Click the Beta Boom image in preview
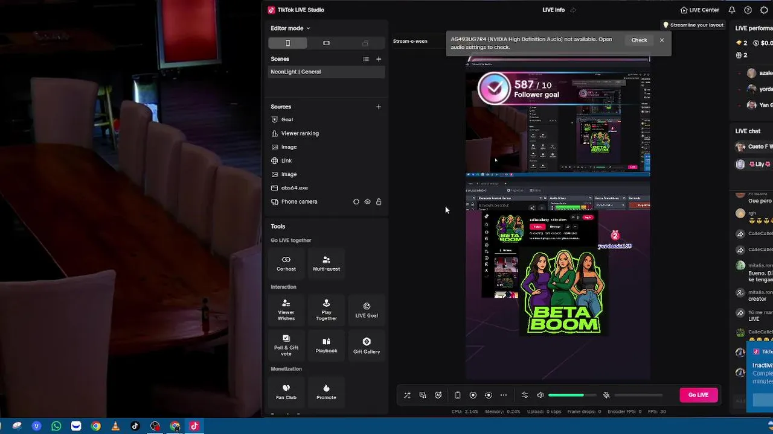 click(563, 292)
